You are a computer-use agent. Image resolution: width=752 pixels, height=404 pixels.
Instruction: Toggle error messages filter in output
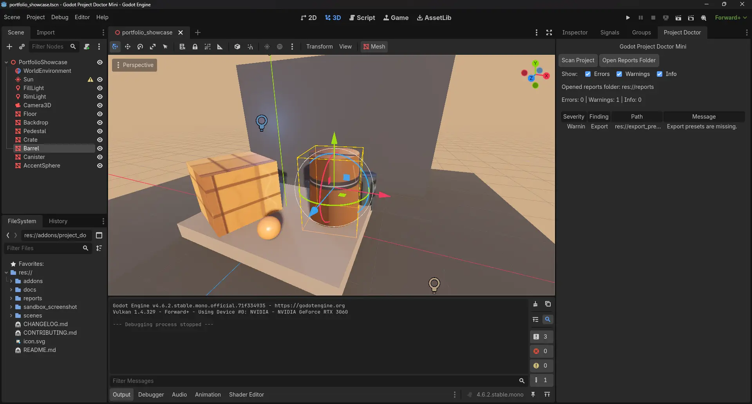pyautogui.click(x=541, y=351)
